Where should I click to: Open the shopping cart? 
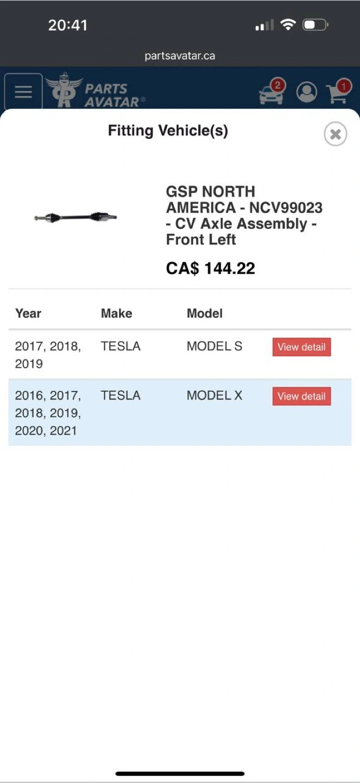[x=338, y=92]
